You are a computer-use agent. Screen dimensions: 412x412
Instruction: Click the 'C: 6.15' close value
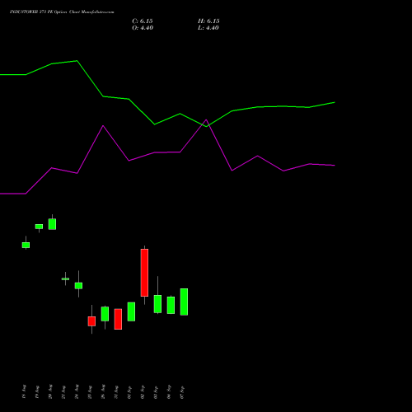[x=143, y=21]
